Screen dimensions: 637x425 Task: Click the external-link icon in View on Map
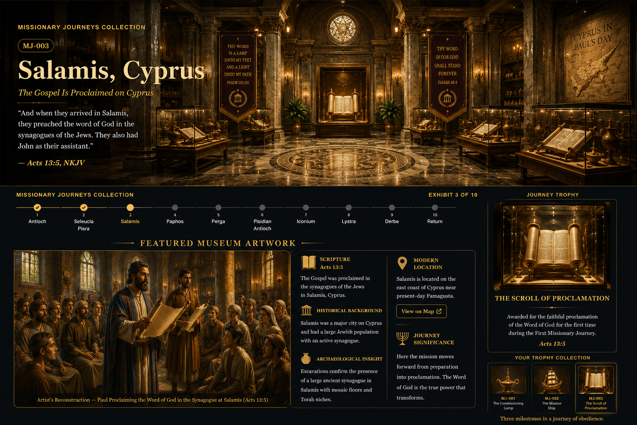coord(439,311)
